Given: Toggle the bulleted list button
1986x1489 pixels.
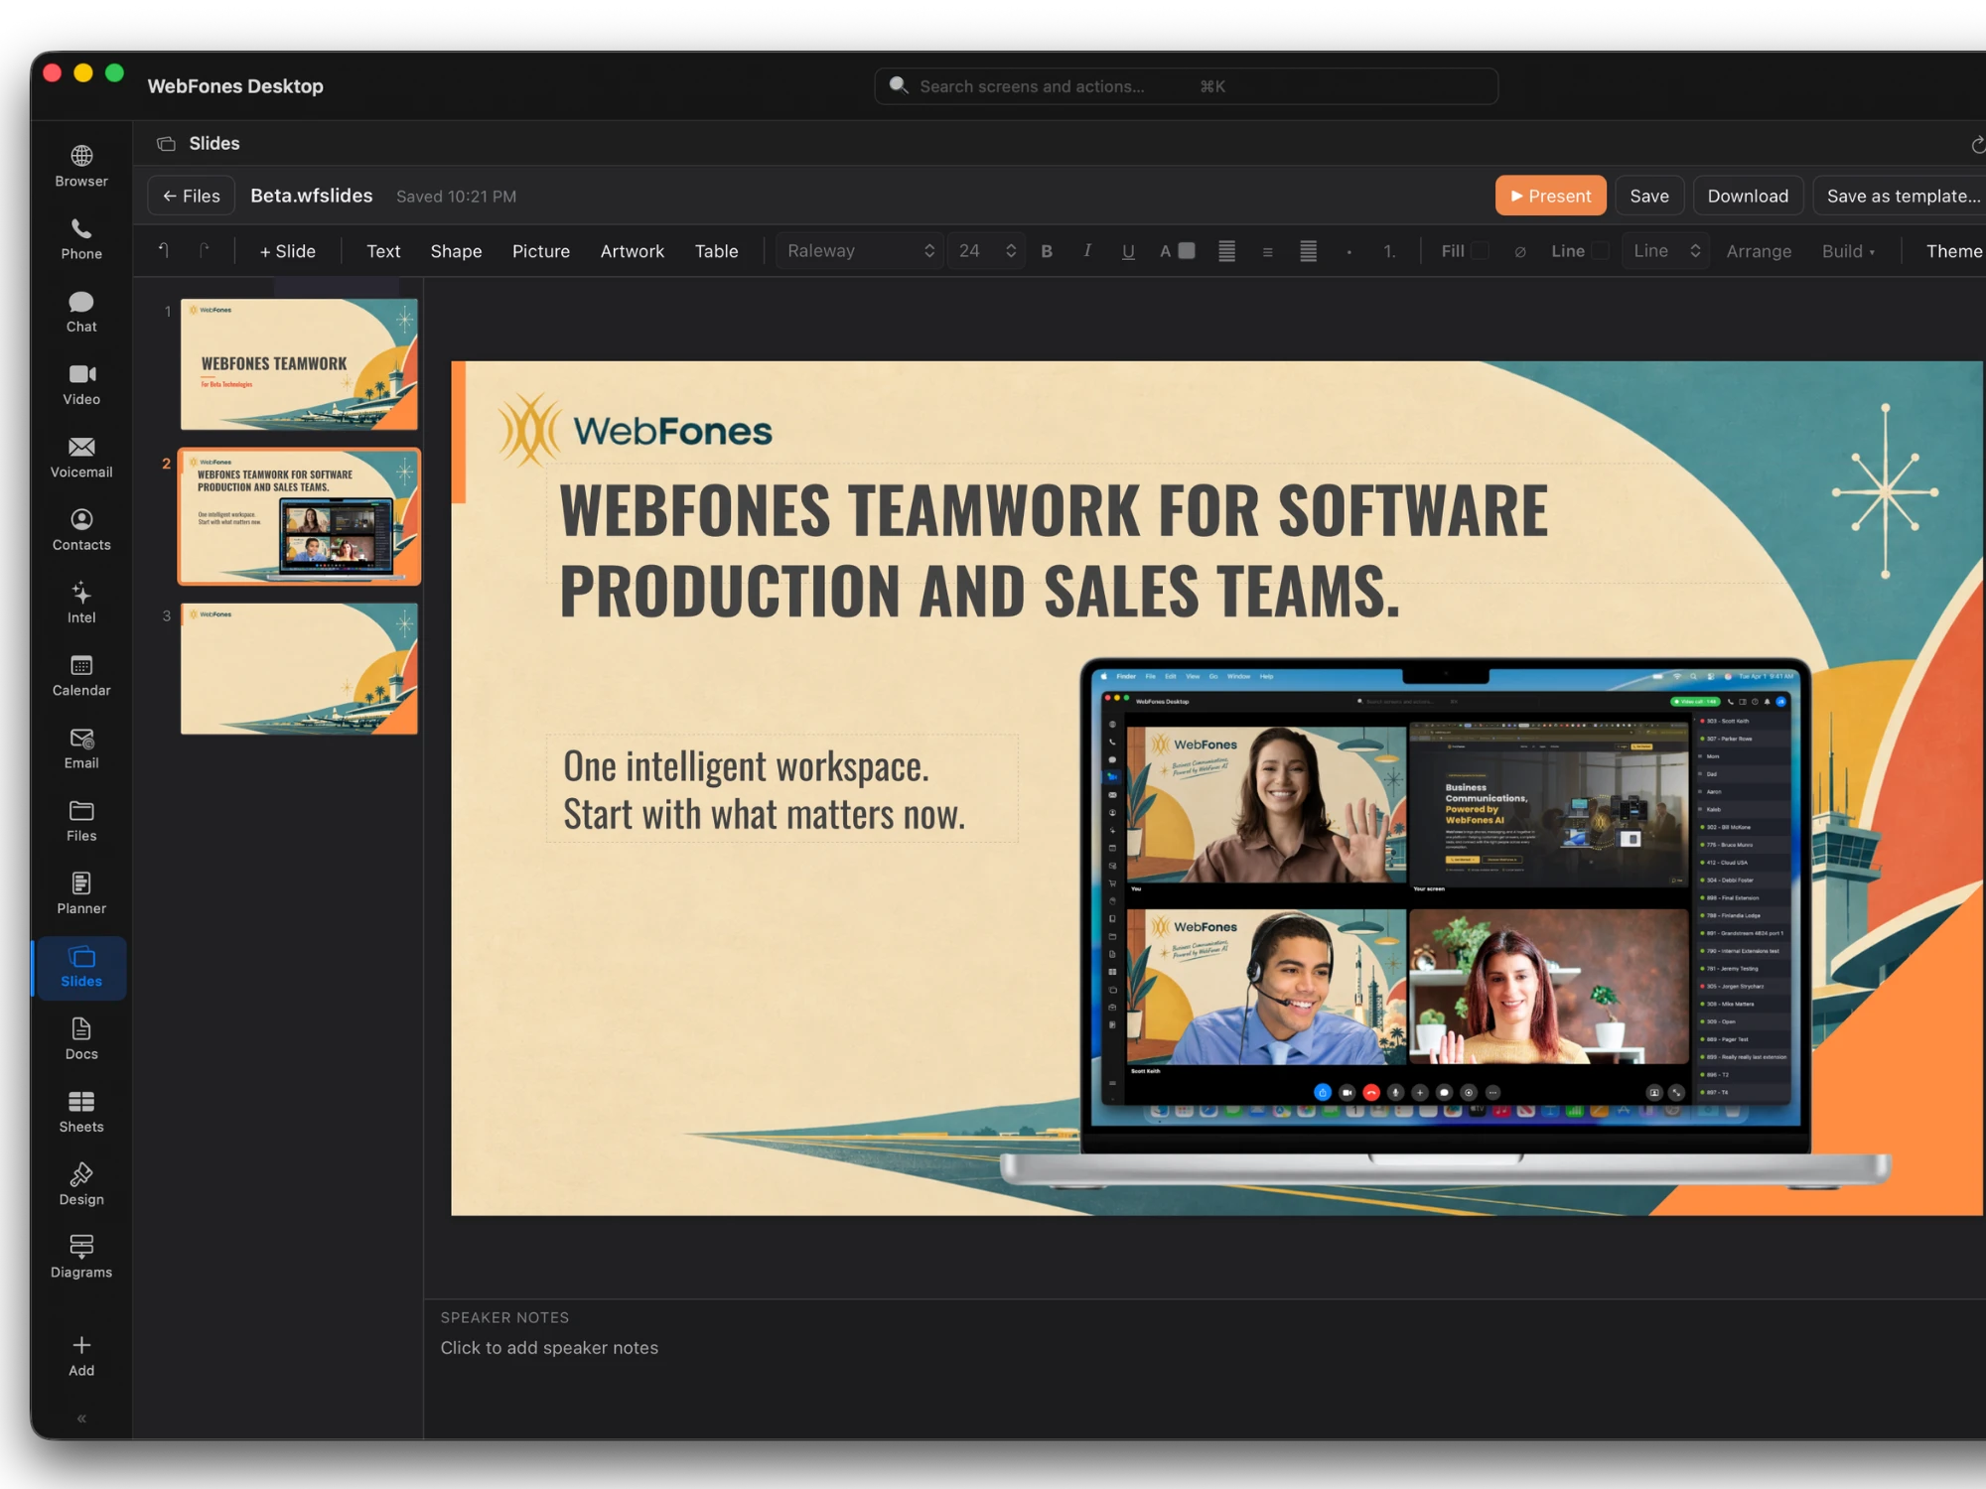Looking at the screenshot, I should point(1348,251).
